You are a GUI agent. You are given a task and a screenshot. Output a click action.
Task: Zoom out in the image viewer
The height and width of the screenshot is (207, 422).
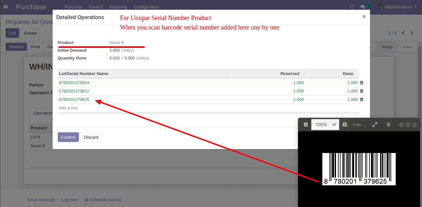click(x=305, y=125)
